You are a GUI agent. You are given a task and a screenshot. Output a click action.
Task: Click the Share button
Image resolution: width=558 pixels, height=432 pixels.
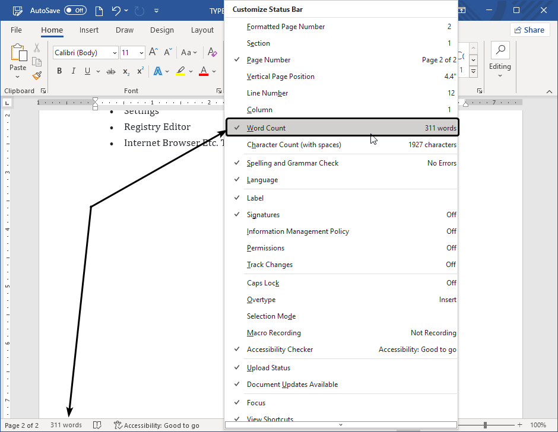(x=529, y=30)
